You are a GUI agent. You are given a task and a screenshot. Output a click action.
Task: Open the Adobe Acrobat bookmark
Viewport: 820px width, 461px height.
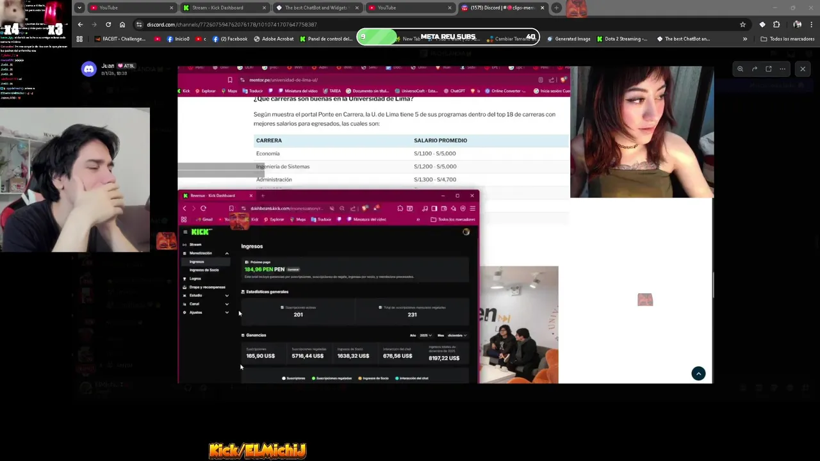point(274,39)
